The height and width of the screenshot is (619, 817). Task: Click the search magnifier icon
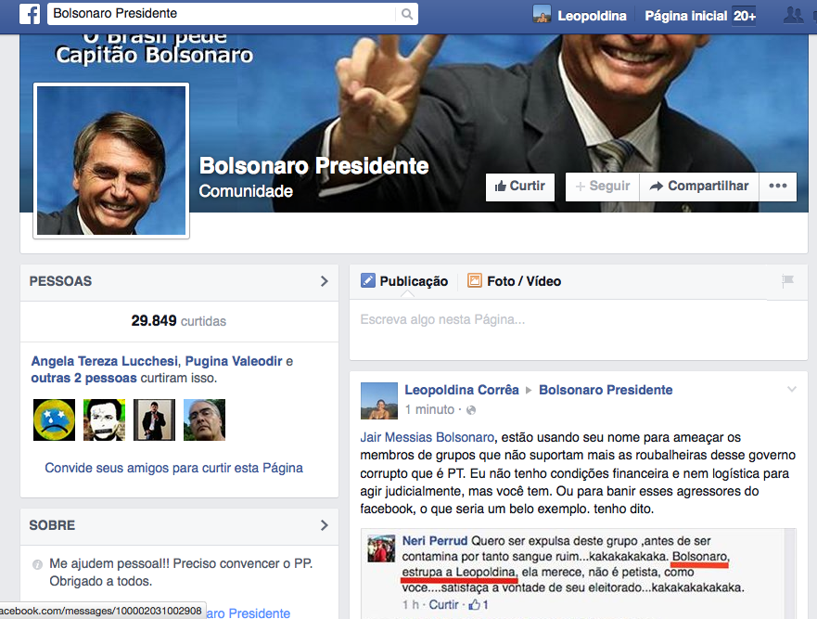click(x=406, y=14)
